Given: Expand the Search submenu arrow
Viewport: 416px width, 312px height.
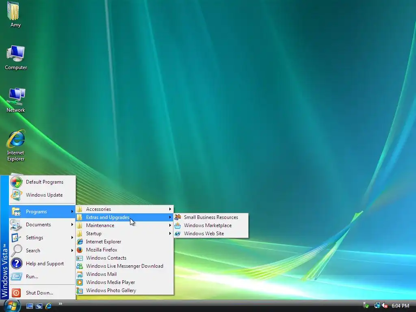Looking at the screenshot, I should (72, 251).
